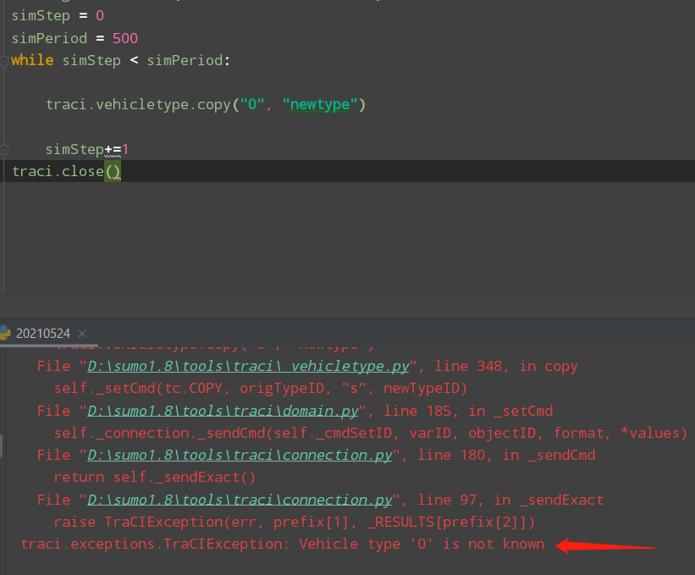695x575 pixels.
Task: Click the highlighted parentheses after traci.close
Action: click(113, 171)
